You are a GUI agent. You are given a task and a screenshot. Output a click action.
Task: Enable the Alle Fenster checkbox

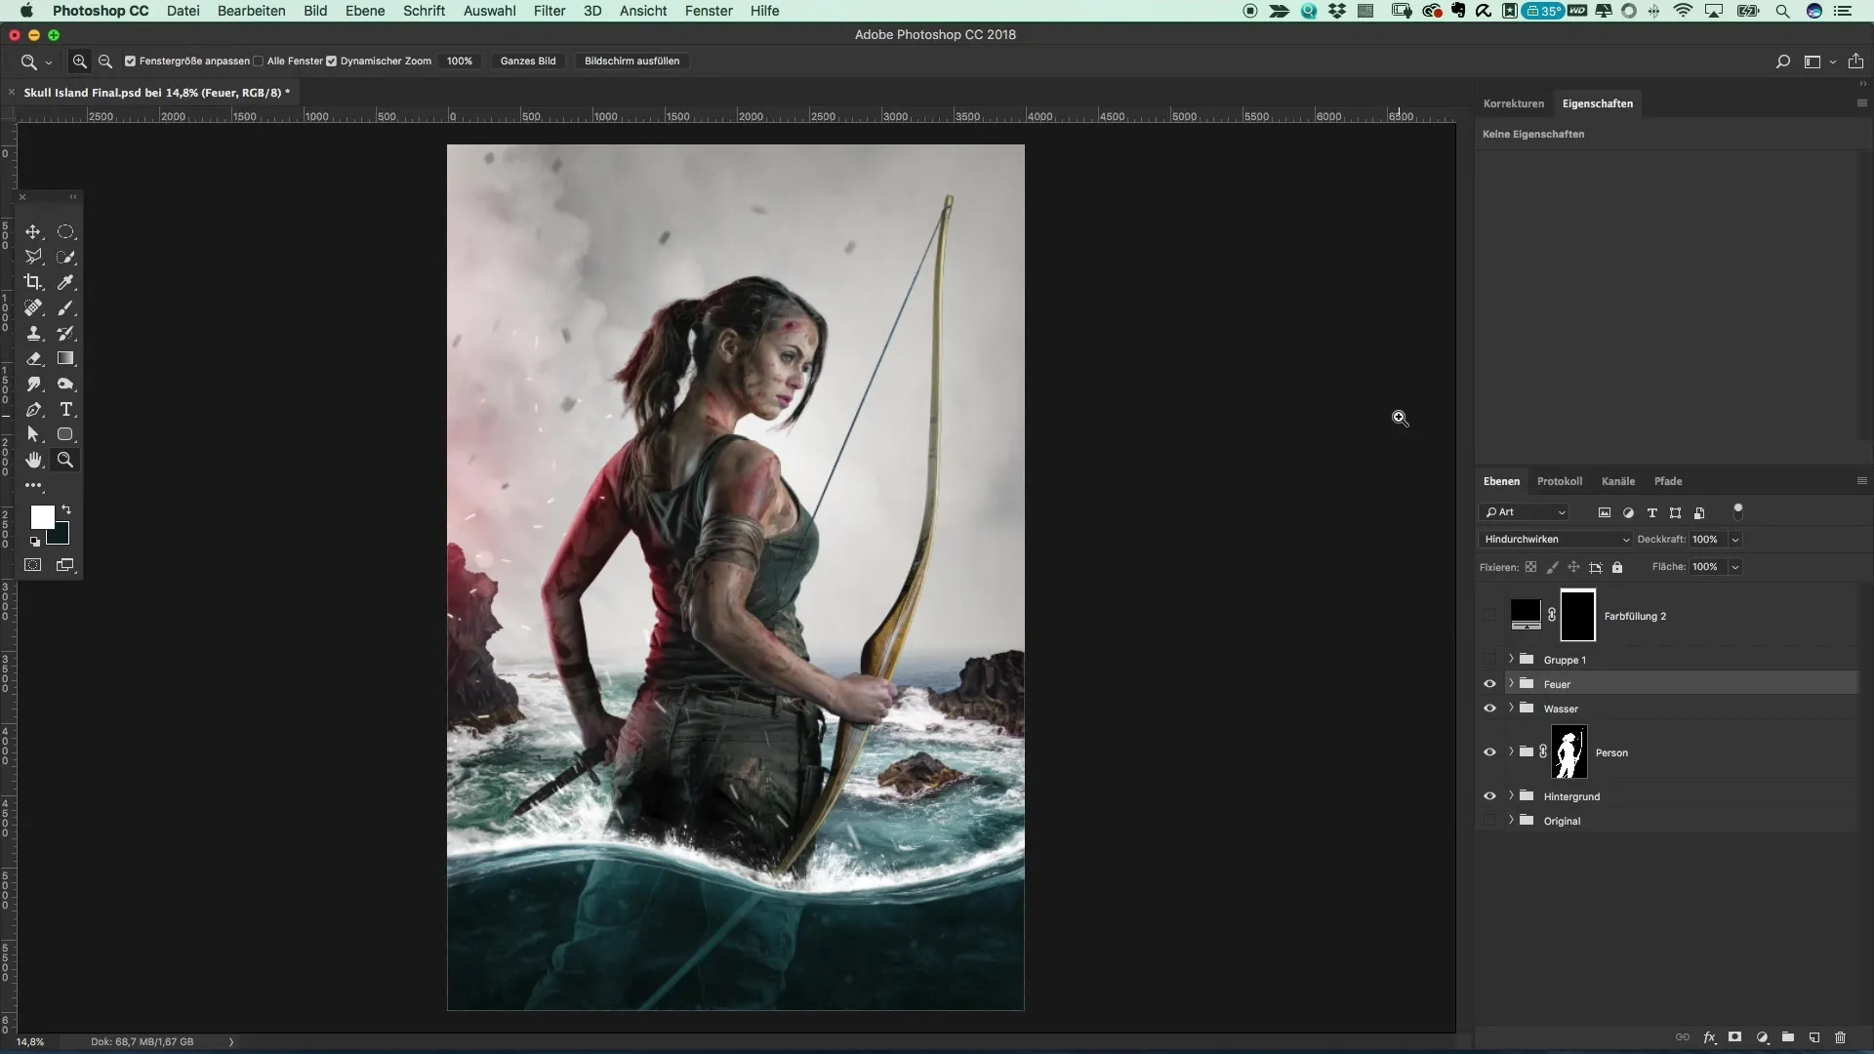(x=259, y=61)
